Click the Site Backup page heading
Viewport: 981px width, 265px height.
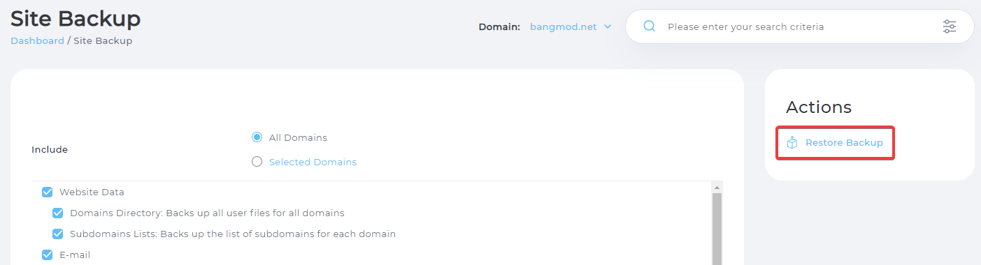(76, 18)
